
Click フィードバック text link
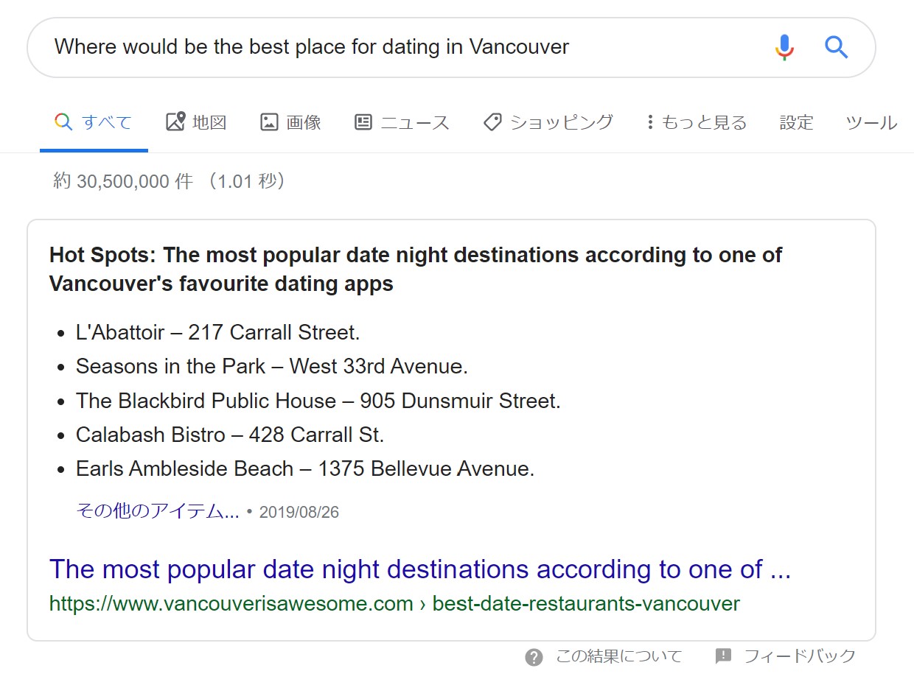(800, 656)
